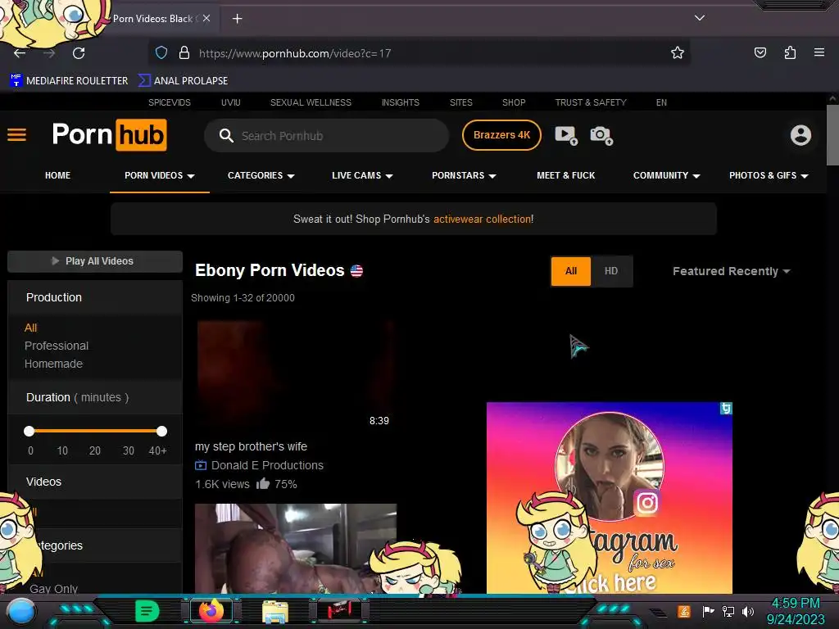The image size is (839, 629).
Task: Open the TRUST & SAFETY link
Action: coord(591,102)
